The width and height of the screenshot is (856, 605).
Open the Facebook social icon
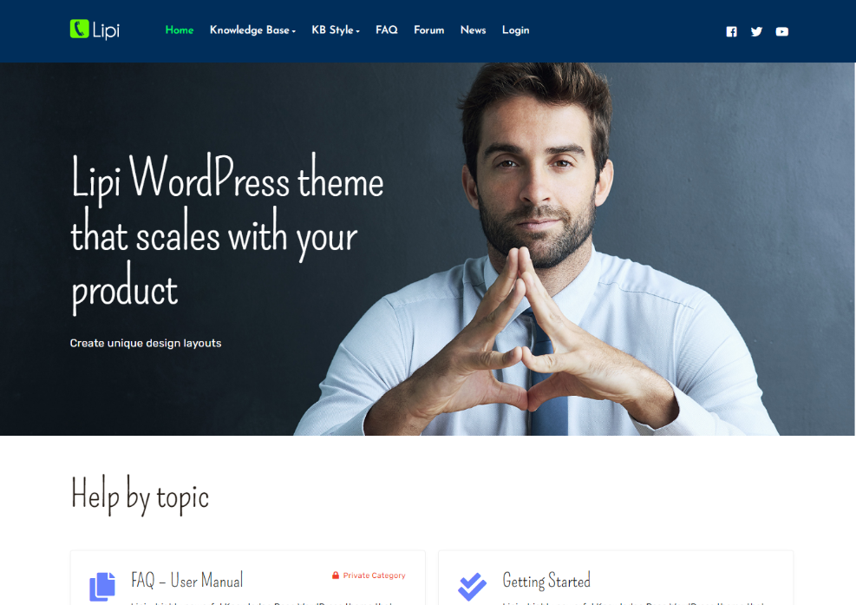click(731, 31)
